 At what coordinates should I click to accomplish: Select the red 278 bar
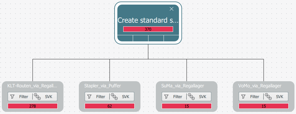33,106
